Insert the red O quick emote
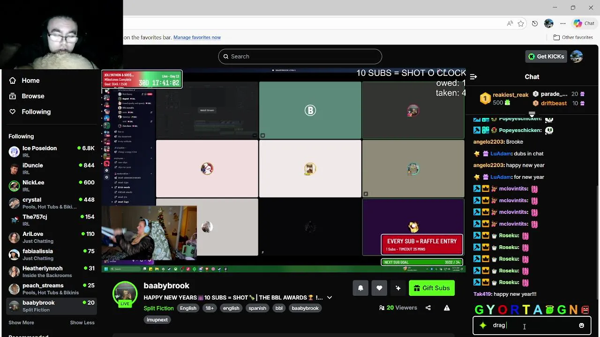The height and width of the screenshot is (337, 600). (x=502, y=309)
